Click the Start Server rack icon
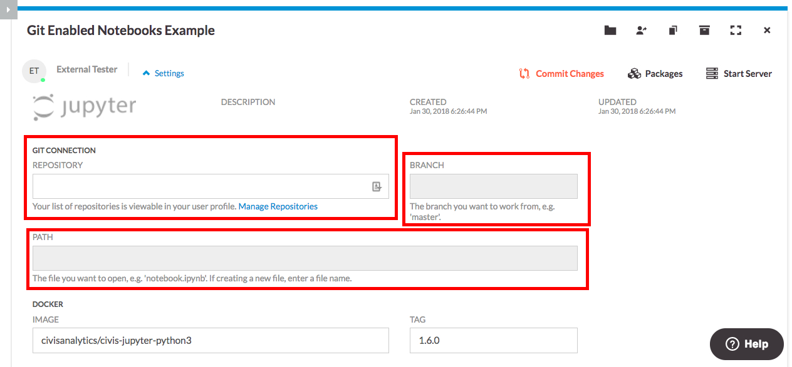This screenshot has width=792, height=367. coord(712,74)
